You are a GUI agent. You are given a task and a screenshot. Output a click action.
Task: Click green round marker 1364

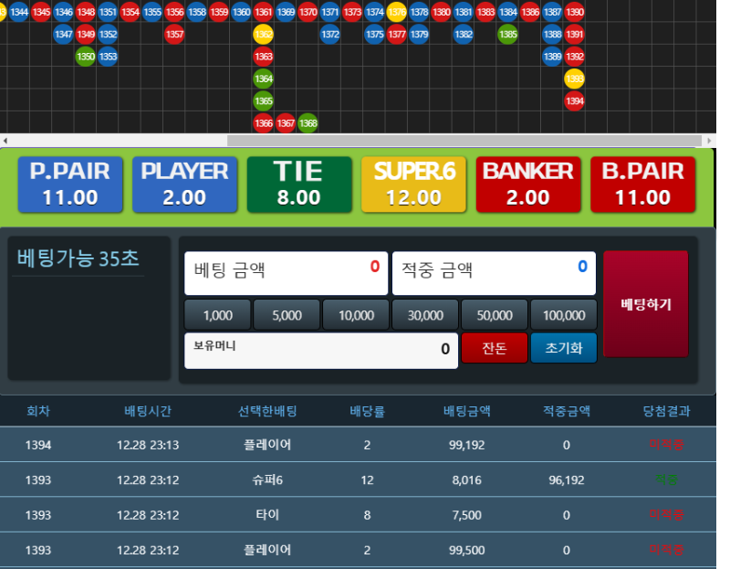(264, 79)
